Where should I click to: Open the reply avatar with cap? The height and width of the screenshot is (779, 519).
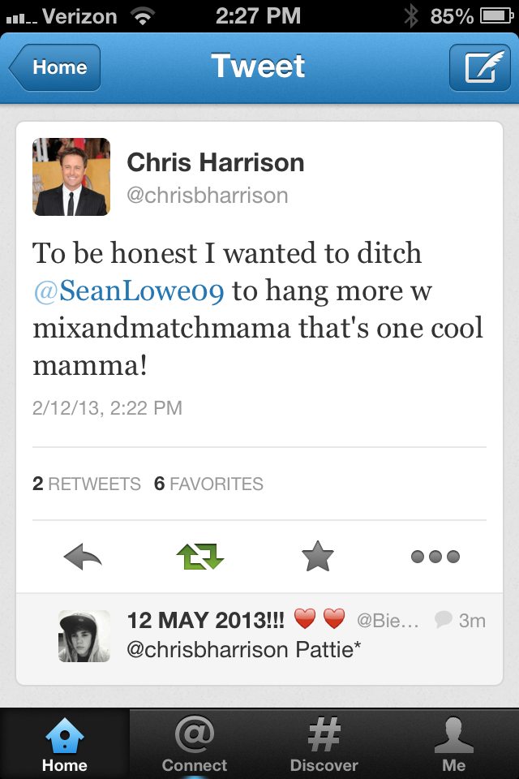84,636
